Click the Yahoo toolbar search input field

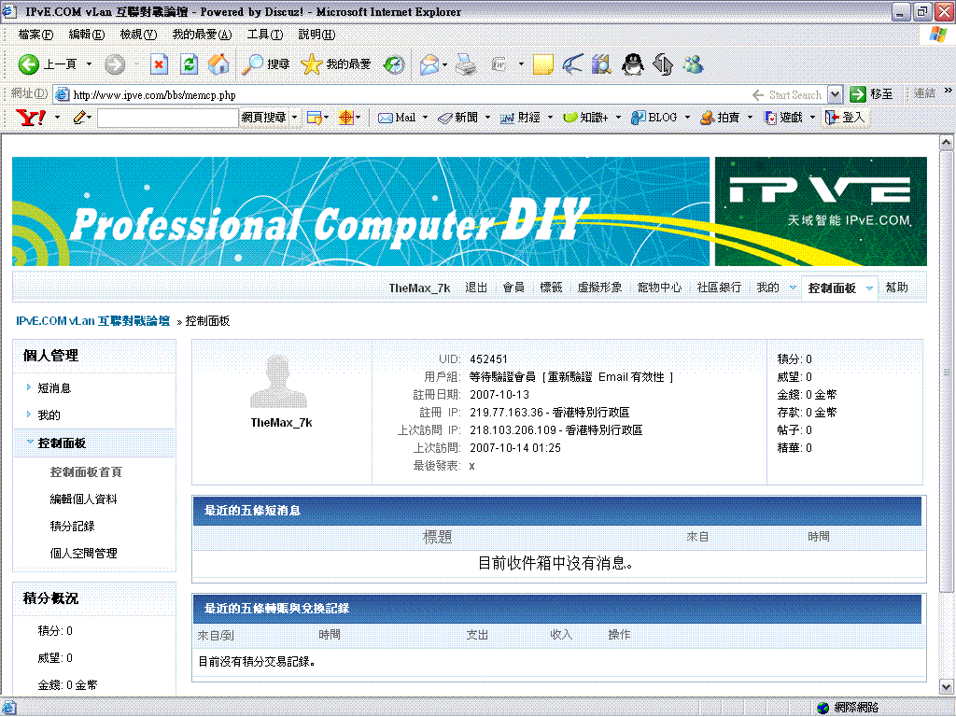pyautogui.click(x=168, y=118)
